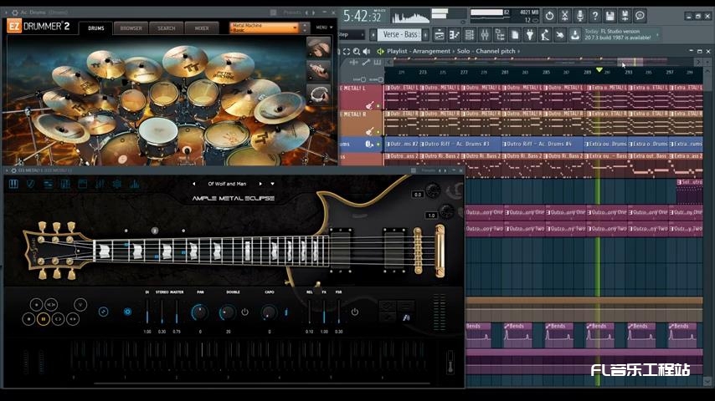The width and height of the screenshot is (715, 401).
Task: Open the channel rack toolbar icon
Action: pyautogui.click(x=469, y=34)
